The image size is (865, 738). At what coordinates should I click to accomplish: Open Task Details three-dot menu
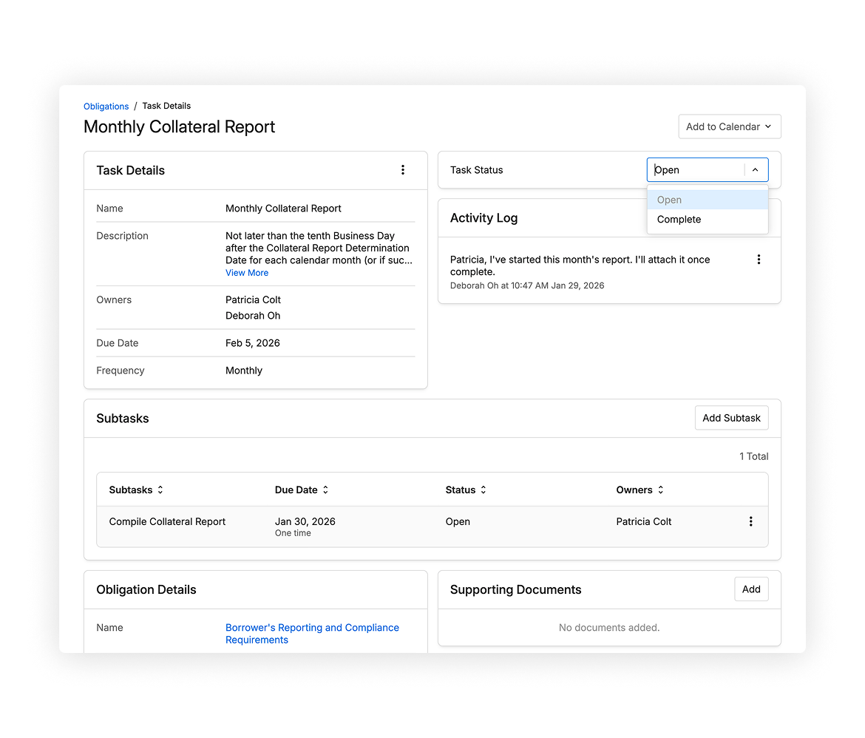[x=403, y=170]
